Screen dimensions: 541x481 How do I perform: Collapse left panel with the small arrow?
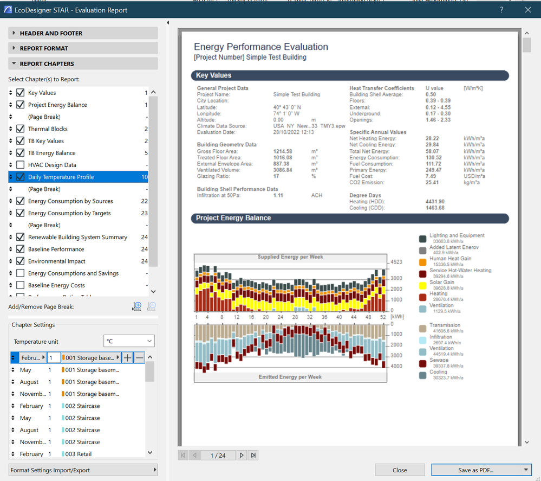[168, 23]
